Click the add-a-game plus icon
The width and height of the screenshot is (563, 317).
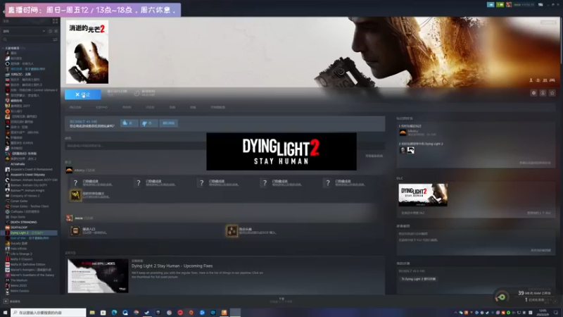(6, 302)
